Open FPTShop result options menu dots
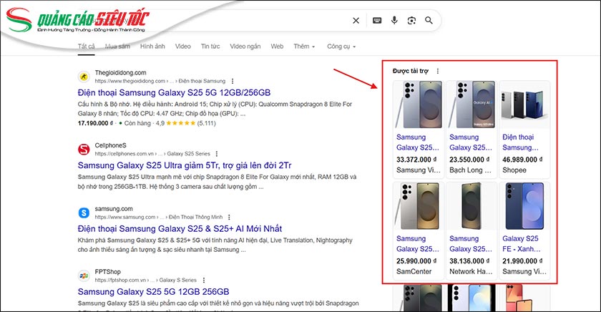601x312 pixels. (204, 281)
